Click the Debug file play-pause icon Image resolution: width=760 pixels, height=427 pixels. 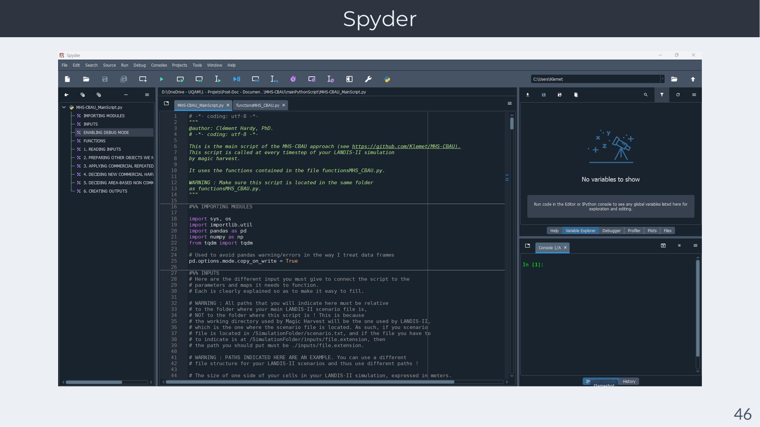tap(236, 79)
